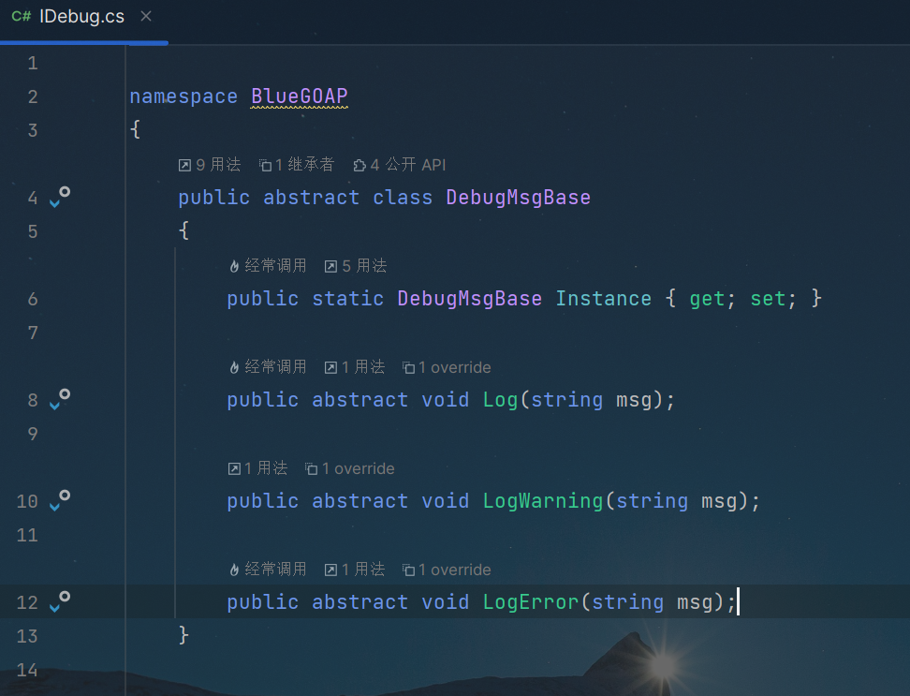Open '1 override' hint above the Log method
The image size is (910, 696).
(447, 367)
